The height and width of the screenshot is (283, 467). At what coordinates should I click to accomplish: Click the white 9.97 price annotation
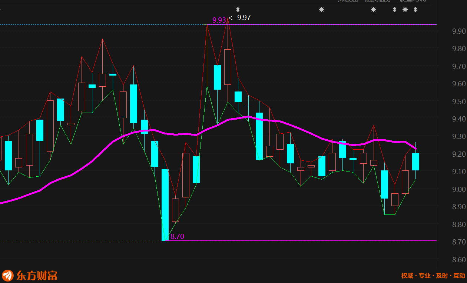coord(244,17)
